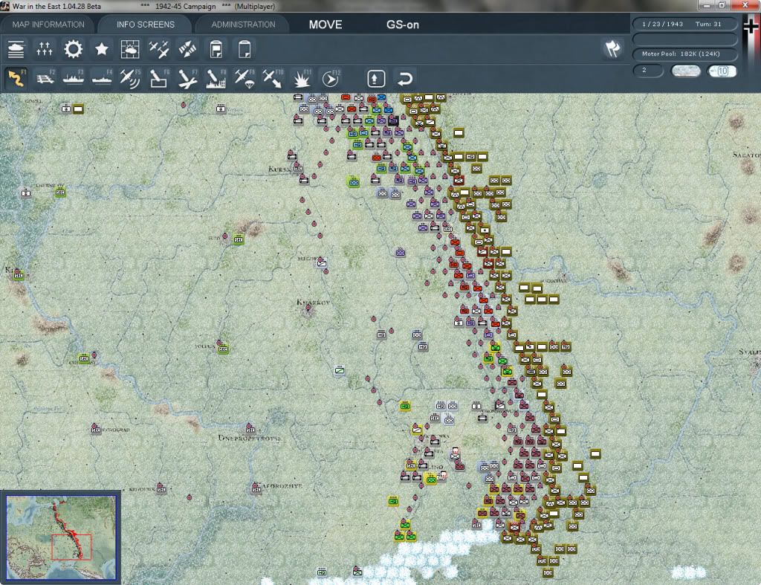Switch to the ADMINISTRATION tab
Screen dimensions: 761x585
coord(243,25)
